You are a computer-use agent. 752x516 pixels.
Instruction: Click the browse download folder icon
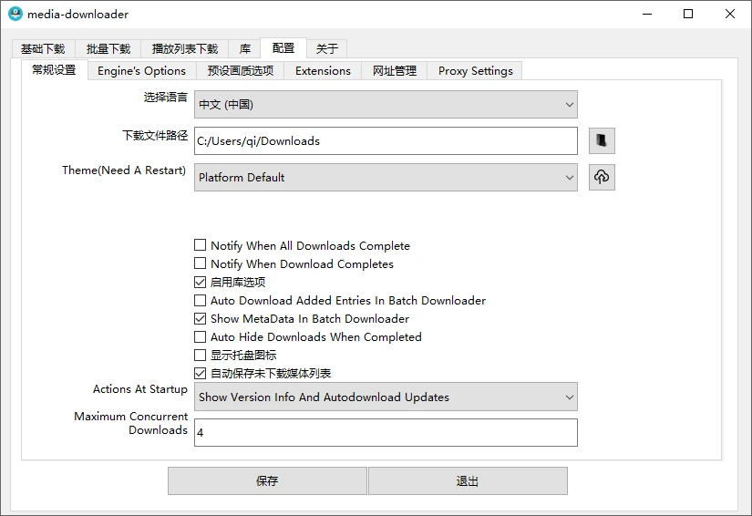pyautogui.click(x=602, y=140)
